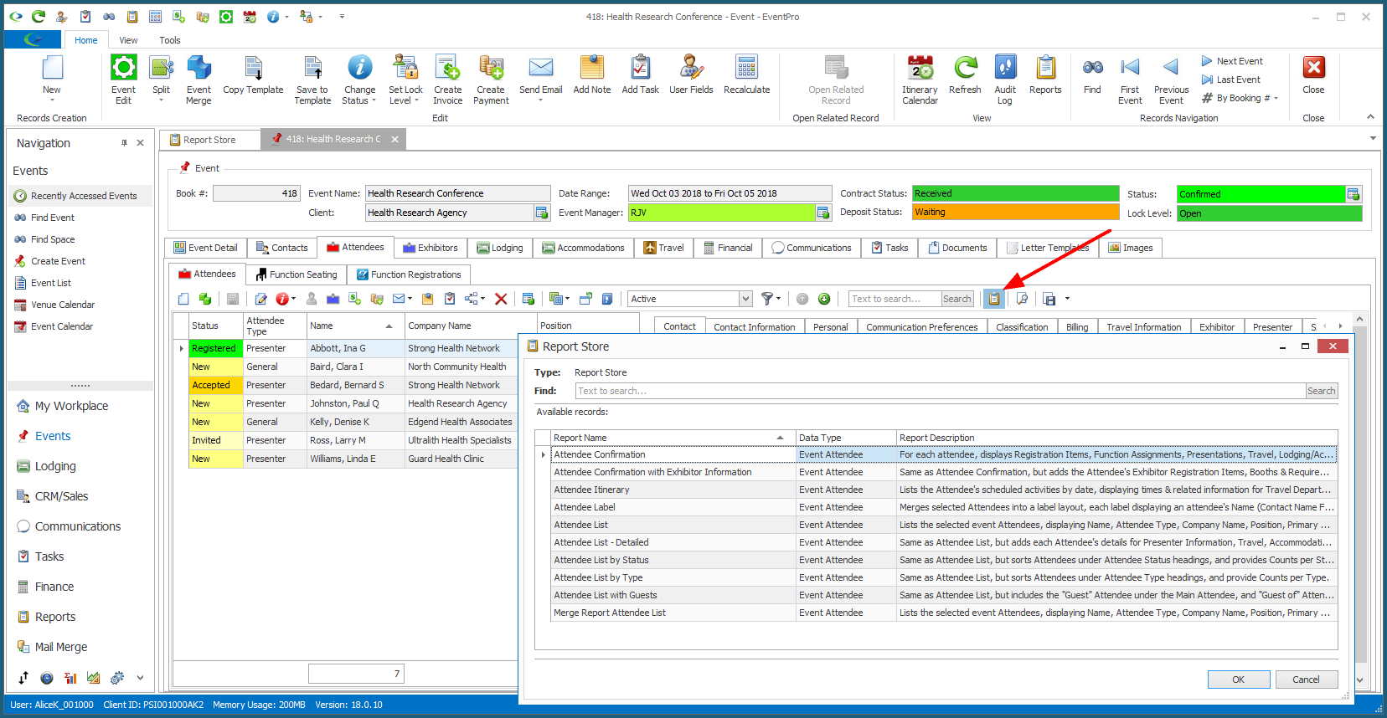Screen dimensions: 1387x718
Task: Select the Contact Information detail tab
Action: [x=754, y=327]
